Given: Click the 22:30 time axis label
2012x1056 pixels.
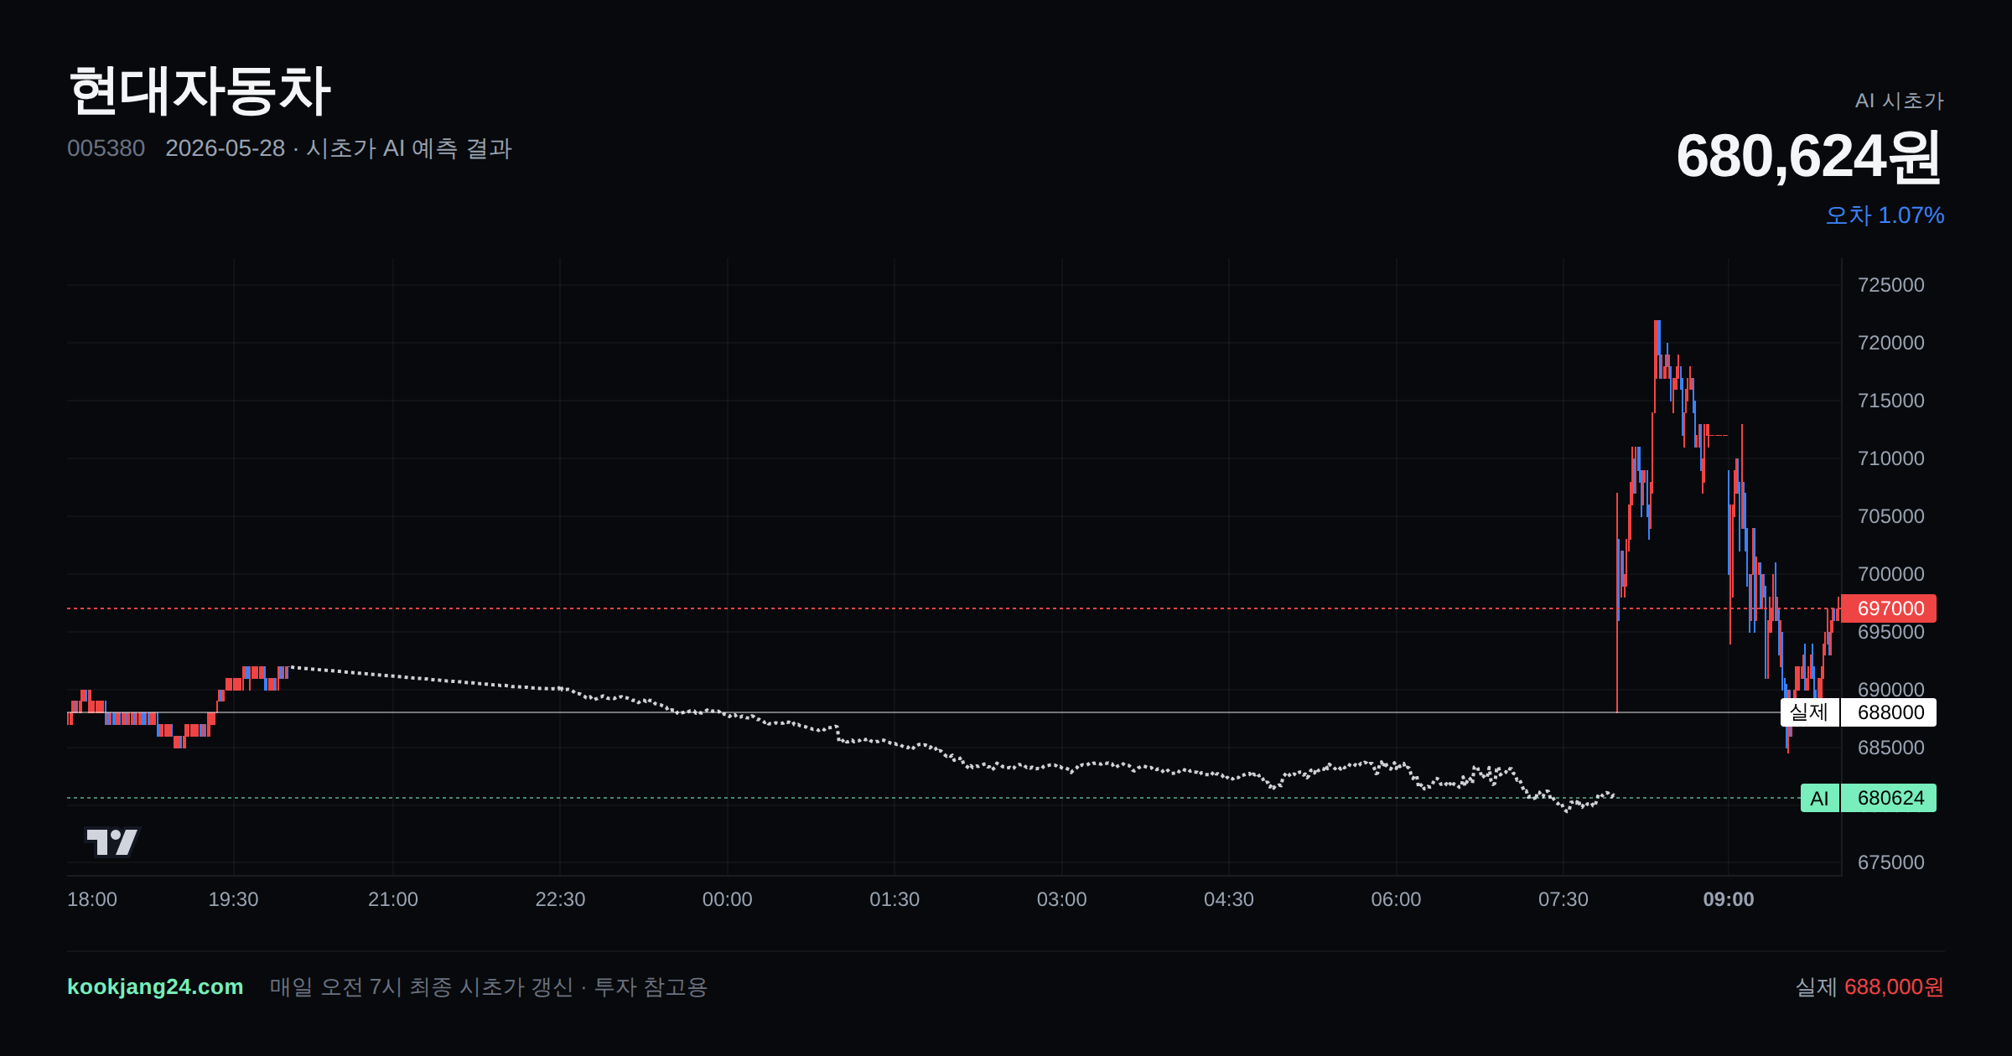Looking at the screenshot, I should (x=560, y=899).
